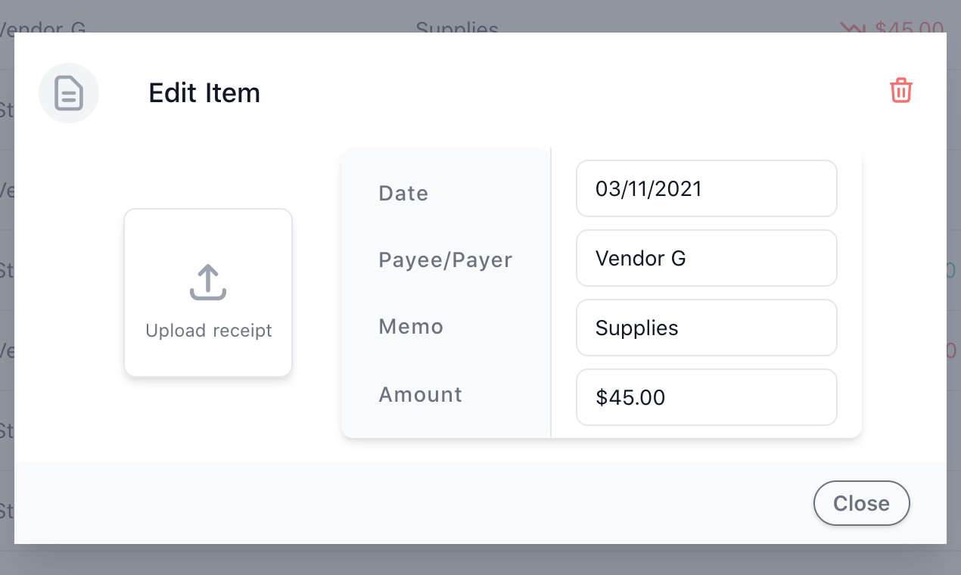Delete the item using the red trash icon

[900, 90]
